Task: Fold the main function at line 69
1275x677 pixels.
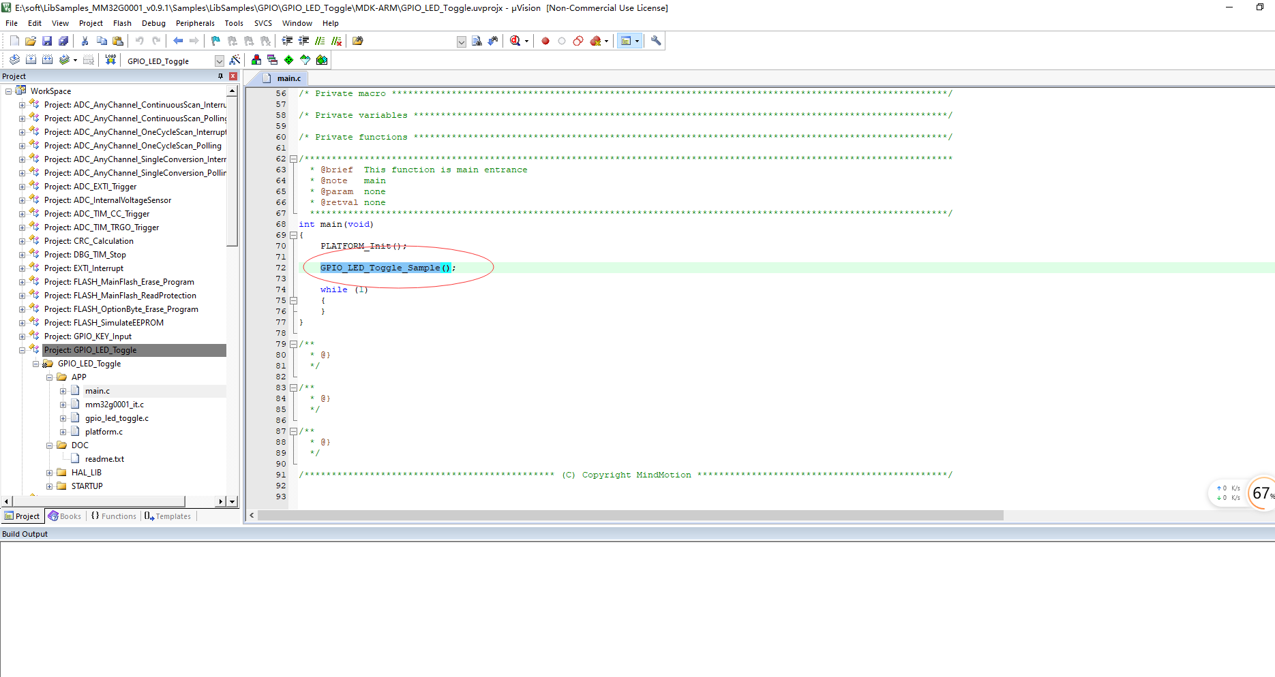Action: click(293, 235)
